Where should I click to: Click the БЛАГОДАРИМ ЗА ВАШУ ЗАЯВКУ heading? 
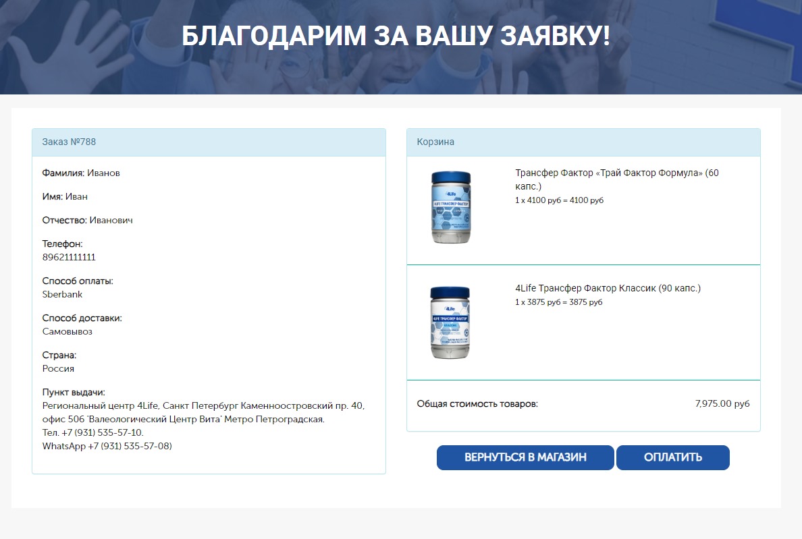396,36
